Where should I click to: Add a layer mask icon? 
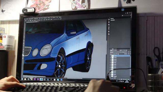[x=122, y=79]
